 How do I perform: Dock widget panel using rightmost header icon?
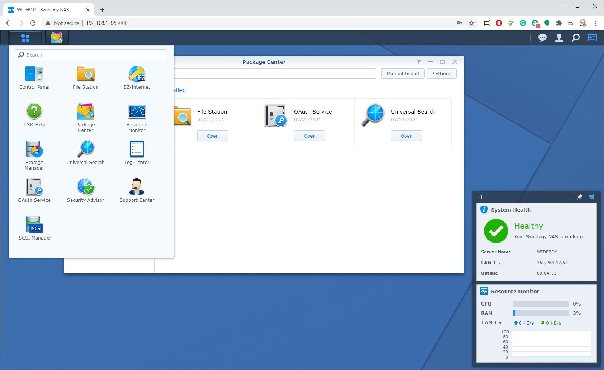(592, 197)
